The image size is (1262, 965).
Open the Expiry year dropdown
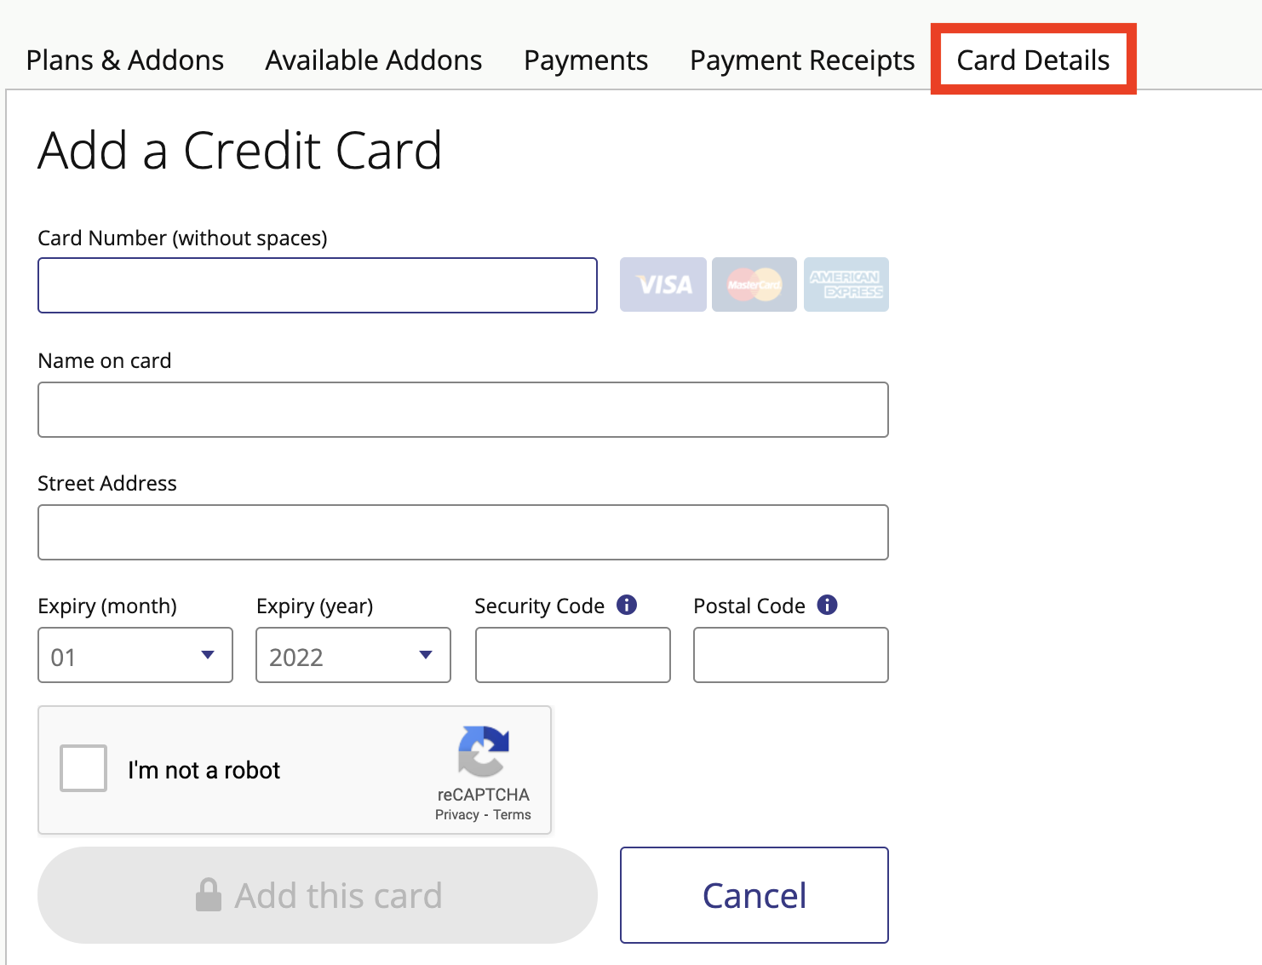(x=353, y=655)
